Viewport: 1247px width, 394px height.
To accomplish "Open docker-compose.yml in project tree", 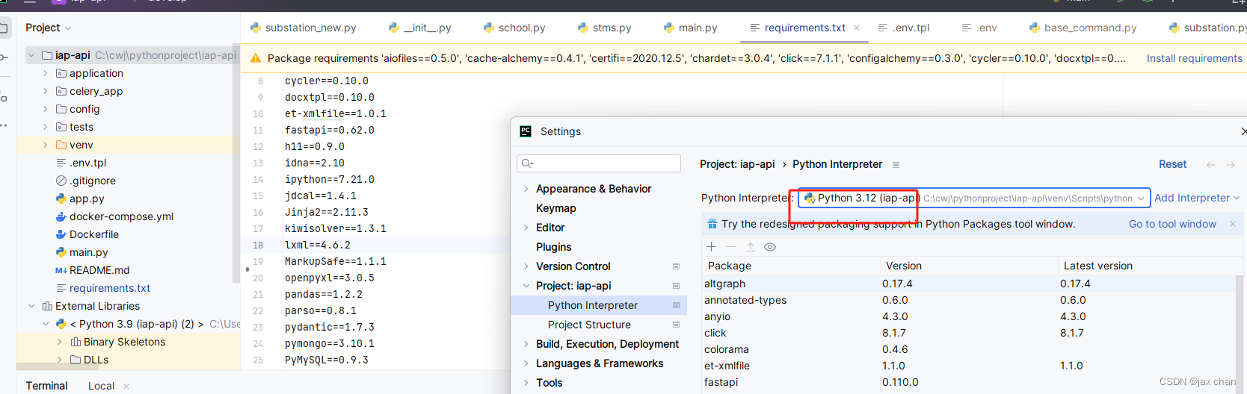I will point(121,216).
